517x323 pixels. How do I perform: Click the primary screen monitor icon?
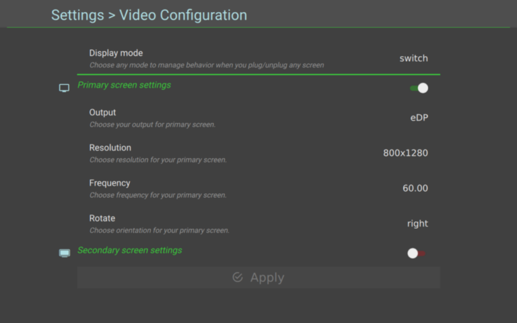tap(65, 88)
